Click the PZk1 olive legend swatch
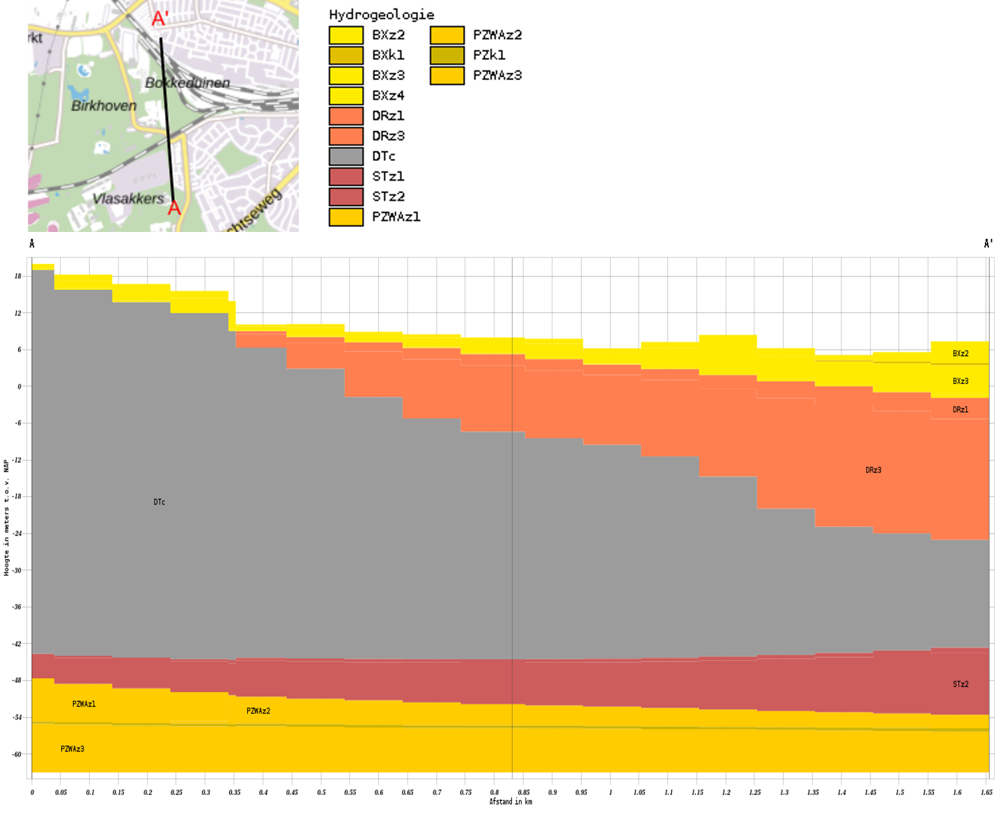 (x=447, y=55)
